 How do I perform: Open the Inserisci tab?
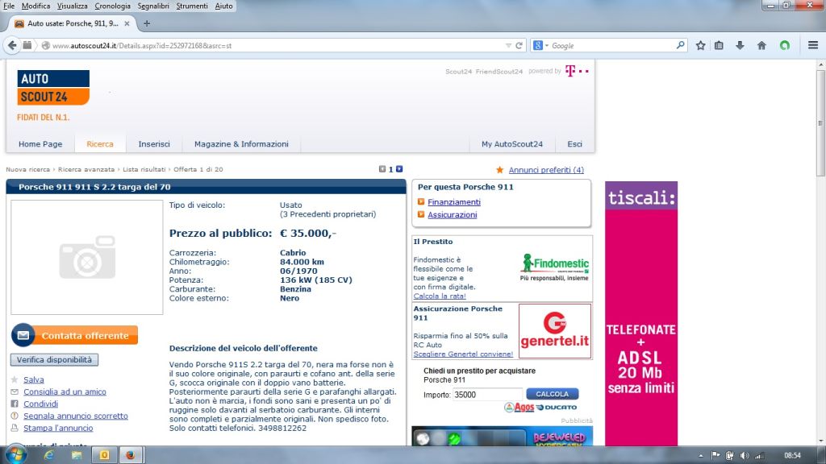click(154, 144)
